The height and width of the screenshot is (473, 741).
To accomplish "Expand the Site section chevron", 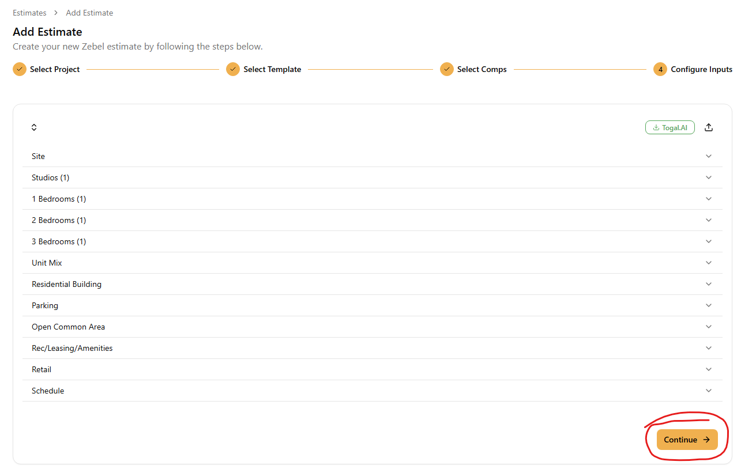I will click(709, 156).
